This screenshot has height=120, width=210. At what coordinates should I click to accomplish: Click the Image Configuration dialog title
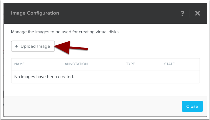35,13
